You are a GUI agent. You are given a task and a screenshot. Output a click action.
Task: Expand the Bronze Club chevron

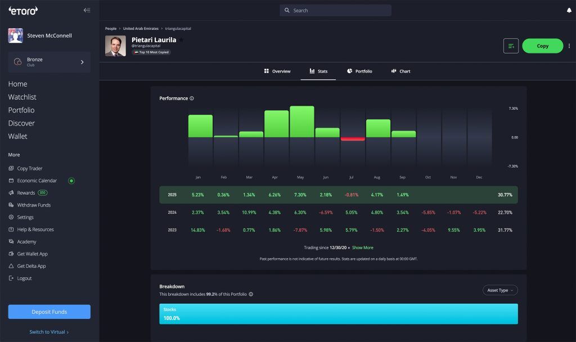(x=82, y=62)
